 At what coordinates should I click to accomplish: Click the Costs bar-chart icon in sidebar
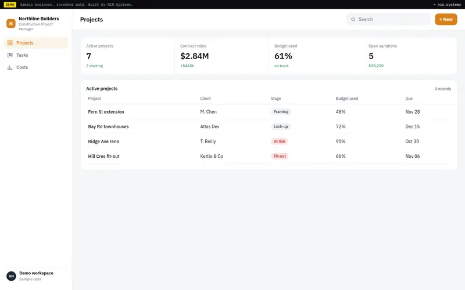point(10,67)
